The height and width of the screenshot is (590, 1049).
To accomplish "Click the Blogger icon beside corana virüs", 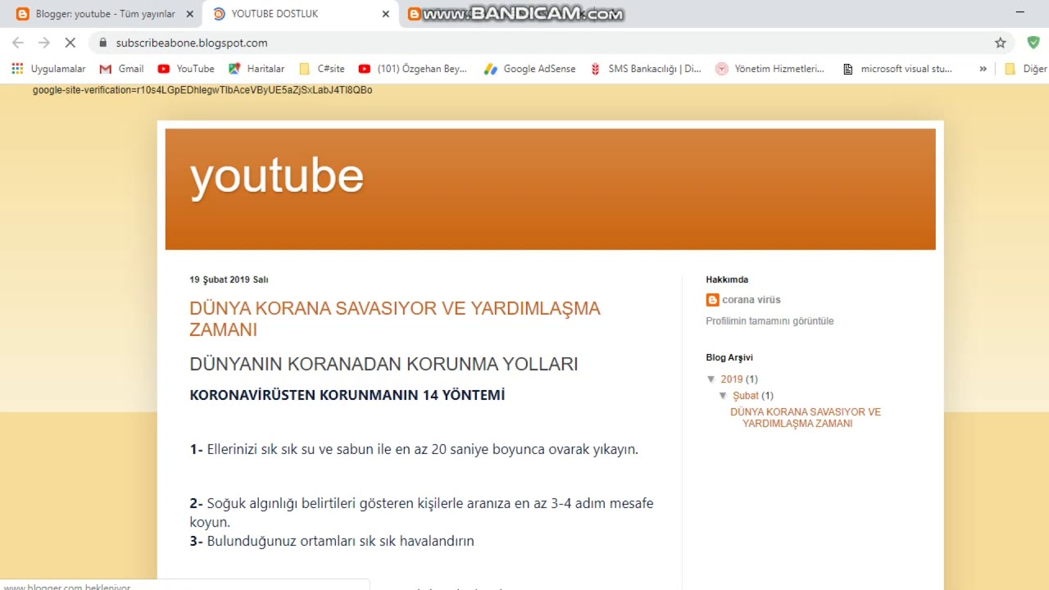I will point(713,300).
